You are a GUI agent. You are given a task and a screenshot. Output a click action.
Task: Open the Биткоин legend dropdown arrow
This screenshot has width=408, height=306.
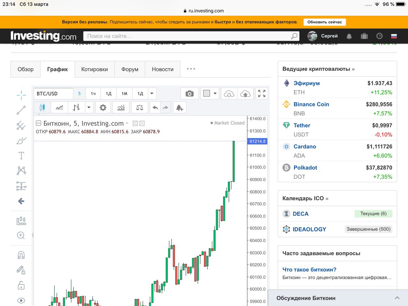[x=127, y=123]
